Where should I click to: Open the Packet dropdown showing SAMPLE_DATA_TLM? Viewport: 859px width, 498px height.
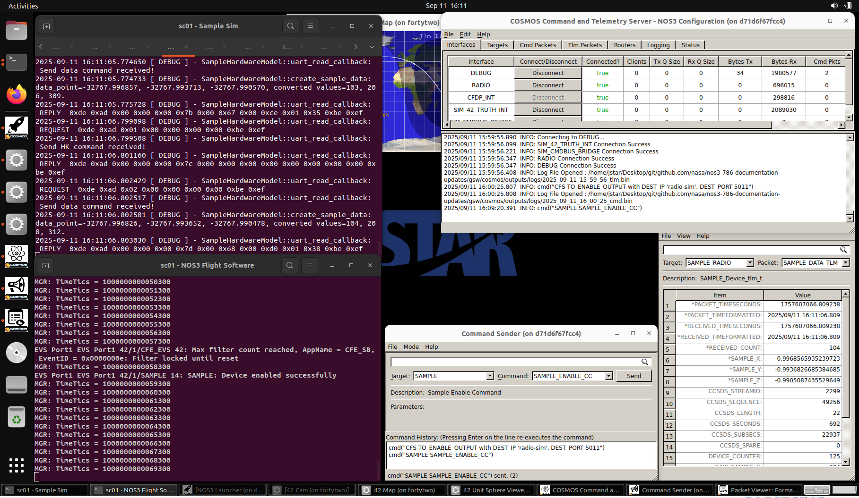coord(846,263)
